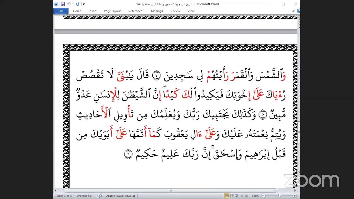Open the References ribbon tab
The height and width of the screenshot is (199, 354).
[x=136, y=11]
